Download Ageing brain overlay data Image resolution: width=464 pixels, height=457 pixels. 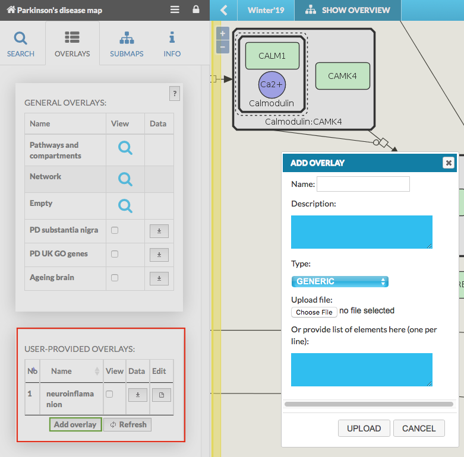coord(159,278)
